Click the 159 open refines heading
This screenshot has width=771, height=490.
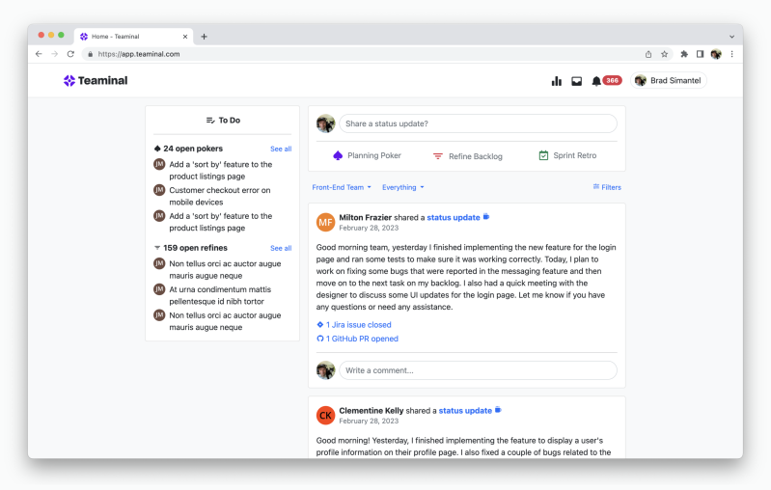click(x=195, y=248)
